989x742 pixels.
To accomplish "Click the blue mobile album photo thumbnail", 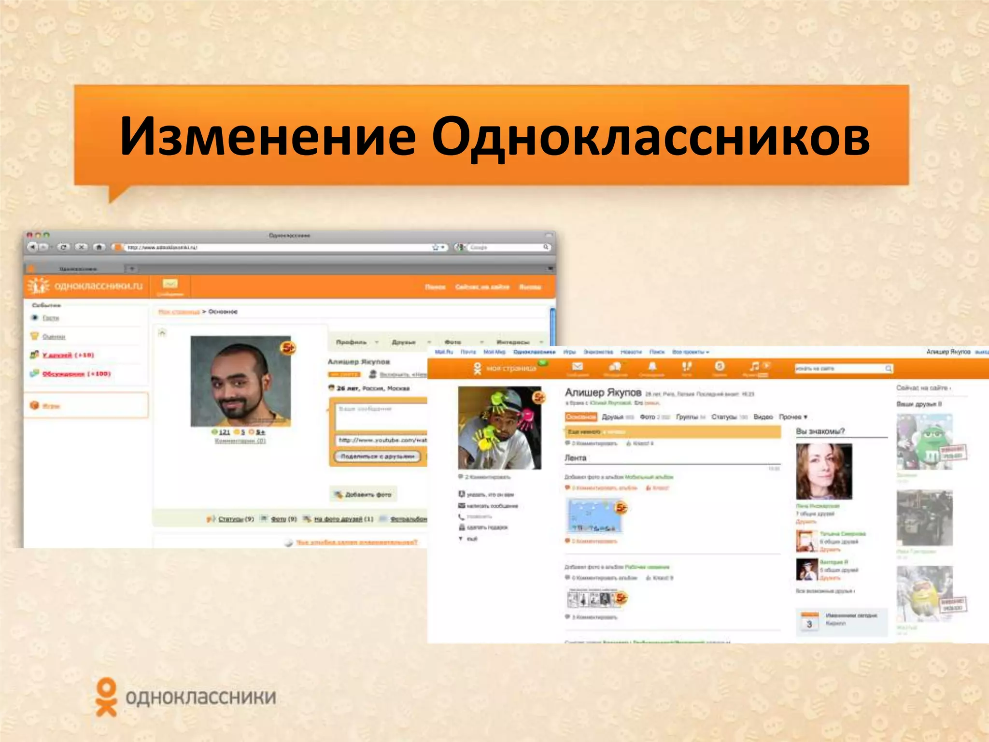I will tap(594, 515).
